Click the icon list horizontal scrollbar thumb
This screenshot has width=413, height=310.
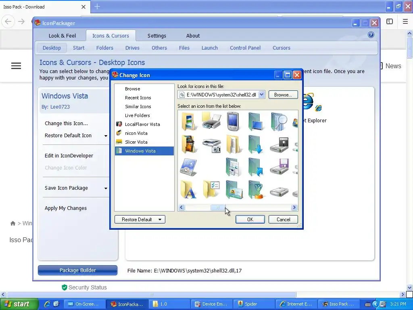point(218,207)
